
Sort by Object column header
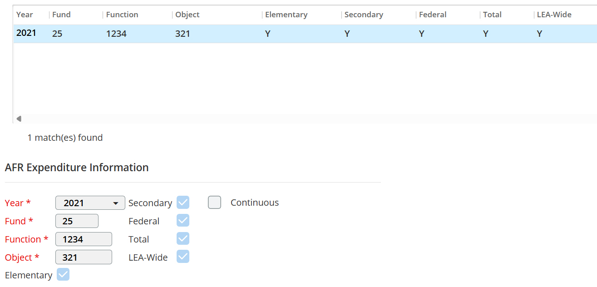[x=187, y=15]
